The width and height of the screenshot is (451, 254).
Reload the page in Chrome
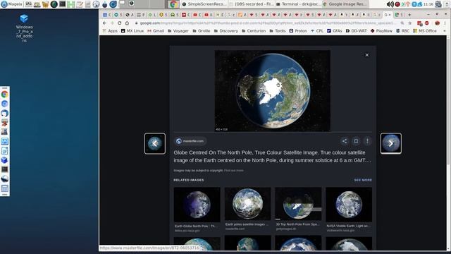click(x=119, y=23)
